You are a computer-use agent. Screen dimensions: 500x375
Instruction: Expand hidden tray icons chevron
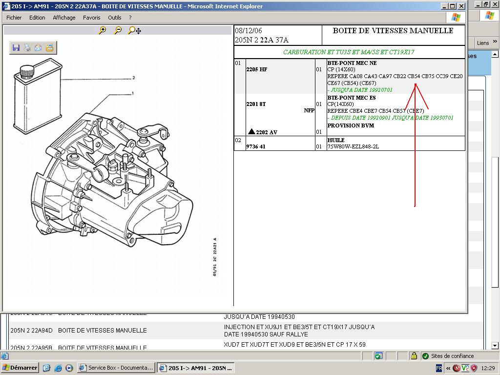(448, 368)
